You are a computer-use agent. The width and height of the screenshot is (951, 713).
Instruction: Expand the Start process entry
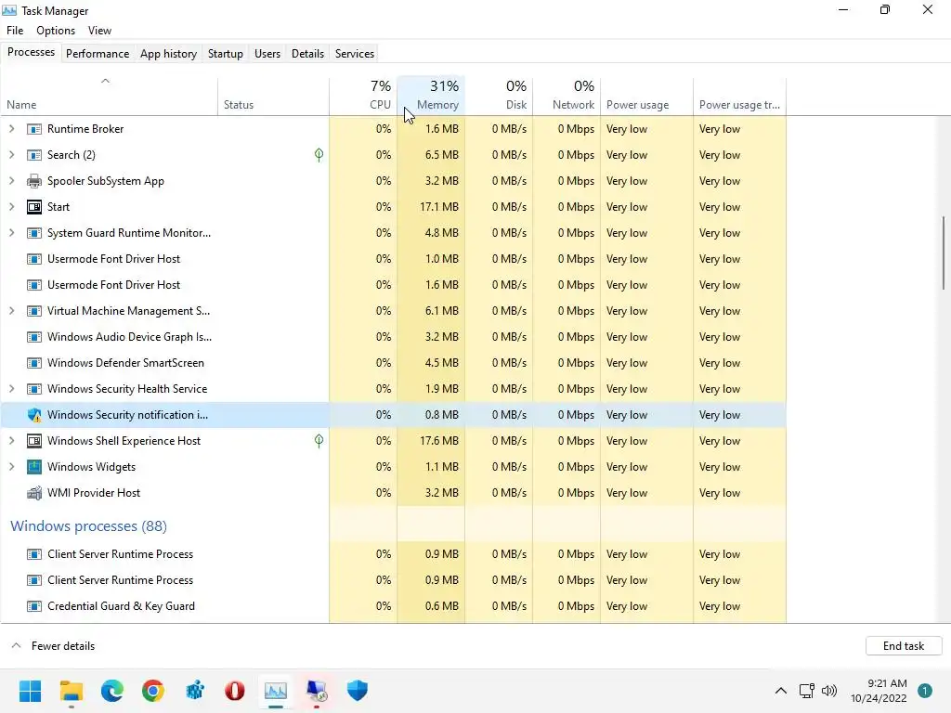point(11,207)
